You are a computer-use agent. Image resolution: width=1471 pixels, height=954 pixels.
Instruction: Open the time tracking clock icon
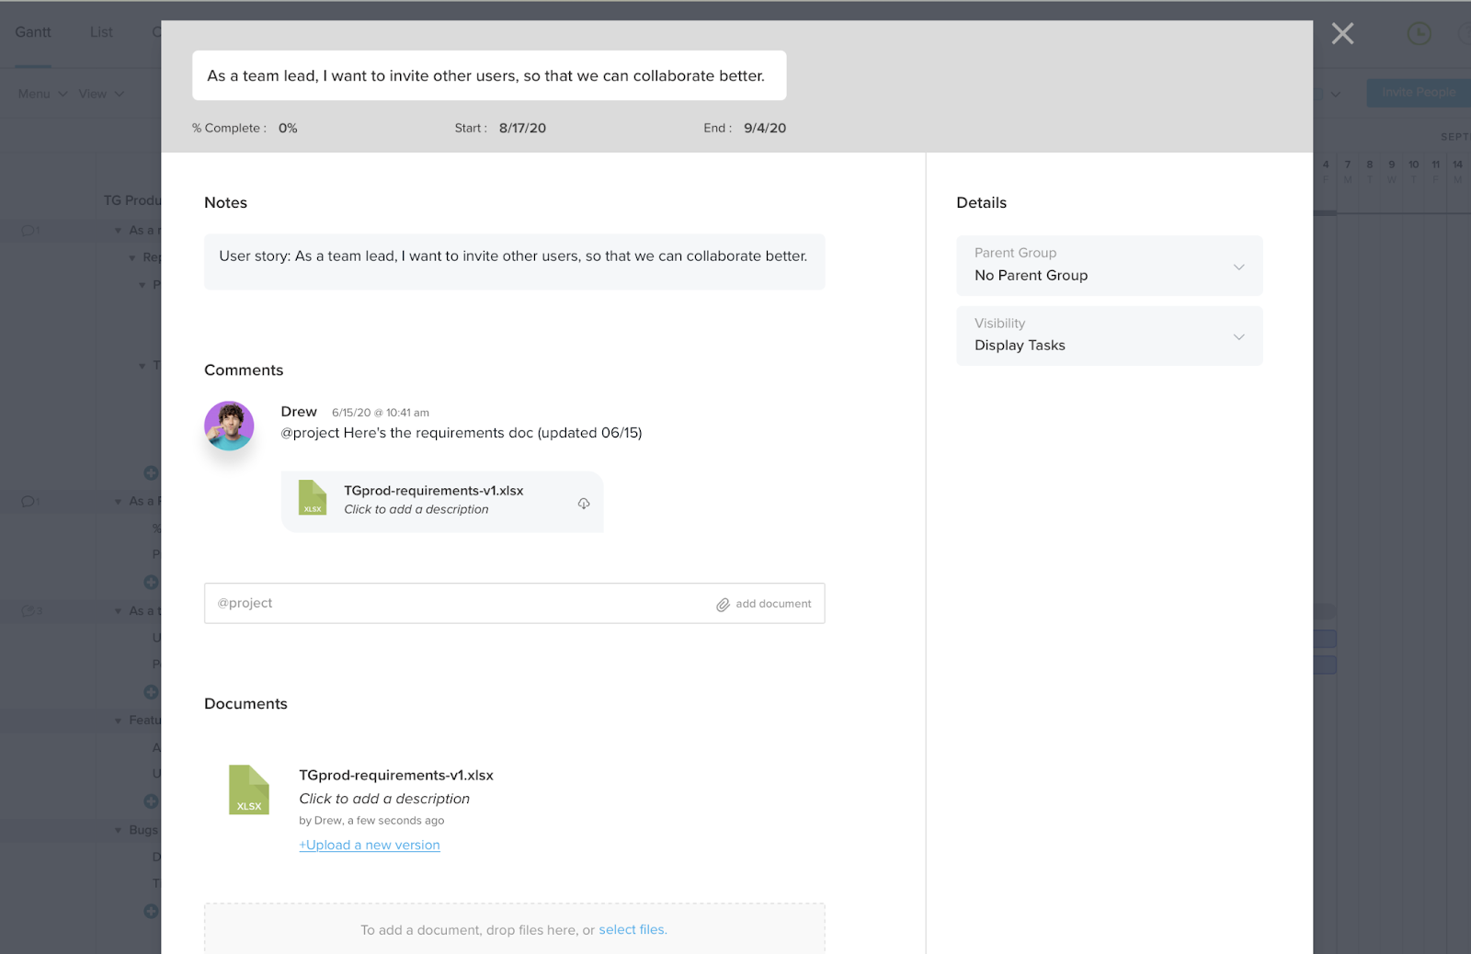[x=1418, y=33]
